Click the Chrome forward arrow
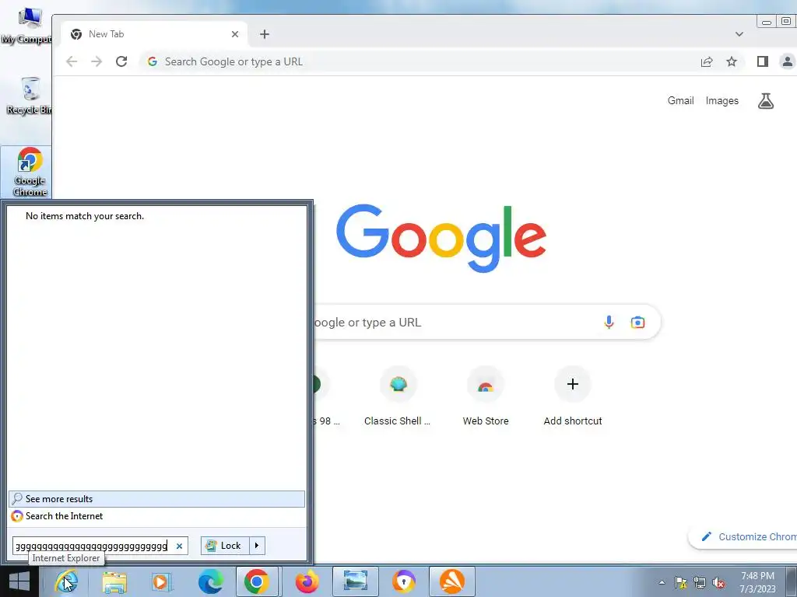This screenshot has width=797, height=597. (97, 61)
